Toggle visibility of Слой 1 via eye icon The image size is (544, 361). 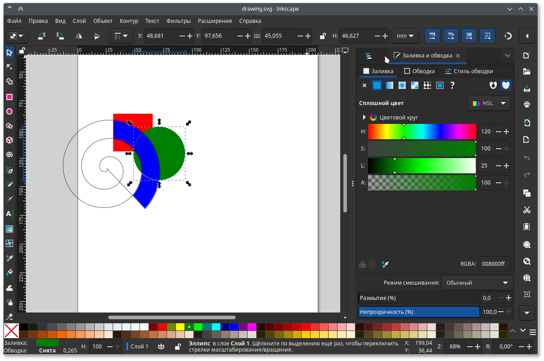161,346
